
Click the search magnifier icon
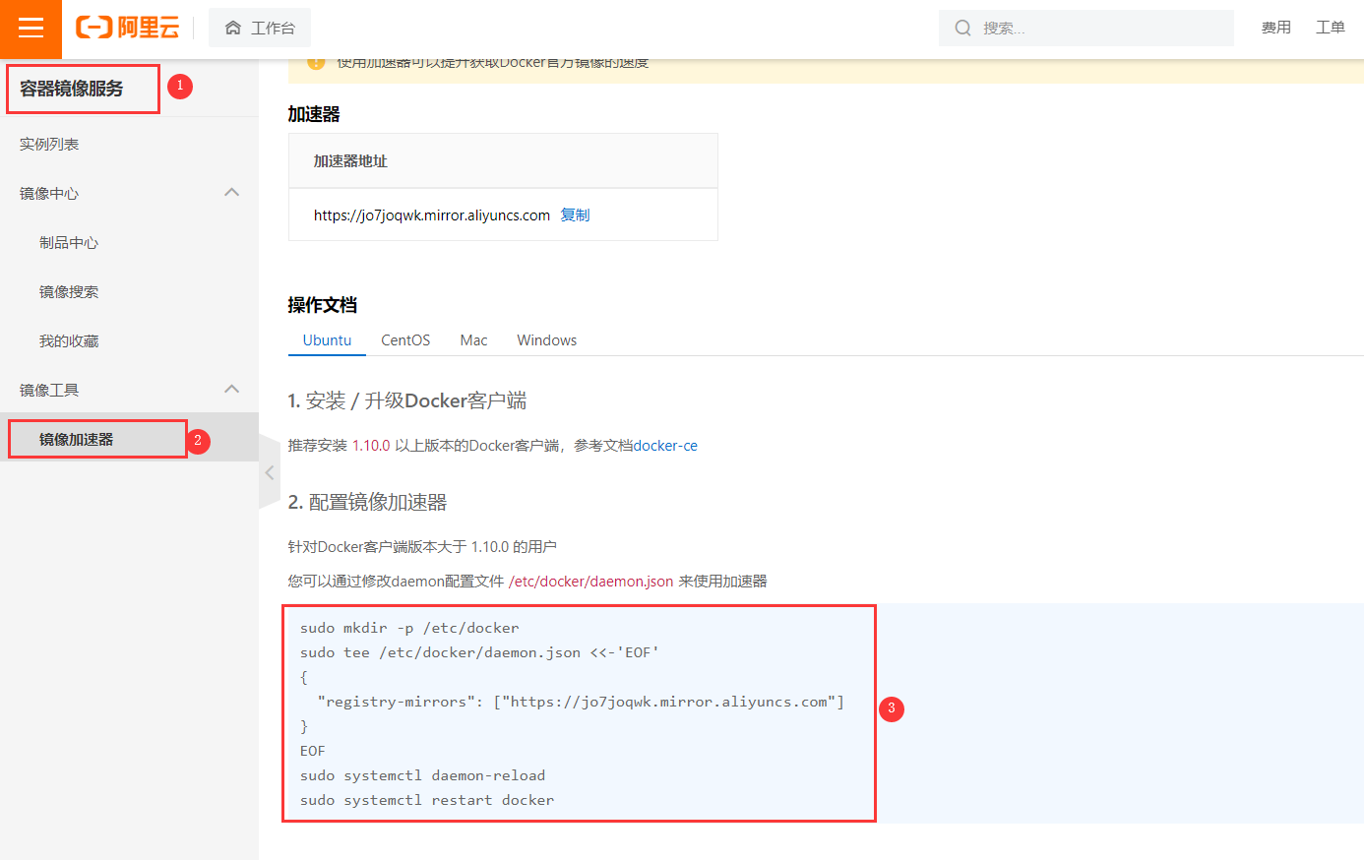click(x=962, y=28)
